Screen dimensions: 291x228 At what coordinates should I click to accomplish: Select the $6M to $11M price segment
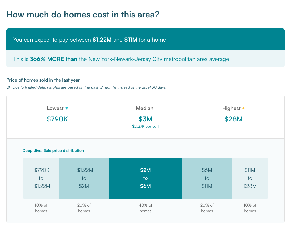tap(207, 178)
